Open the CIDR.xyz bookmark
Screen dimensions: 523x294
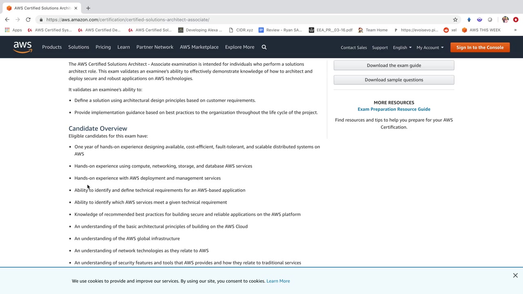pos(241,30)
